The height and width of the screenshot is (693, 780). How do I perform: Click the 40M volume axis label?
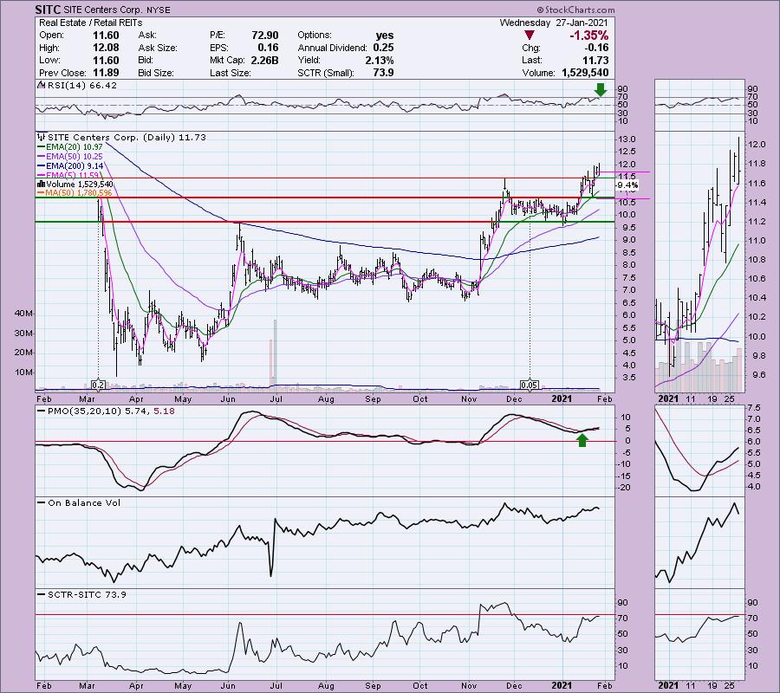pos(24,314)
